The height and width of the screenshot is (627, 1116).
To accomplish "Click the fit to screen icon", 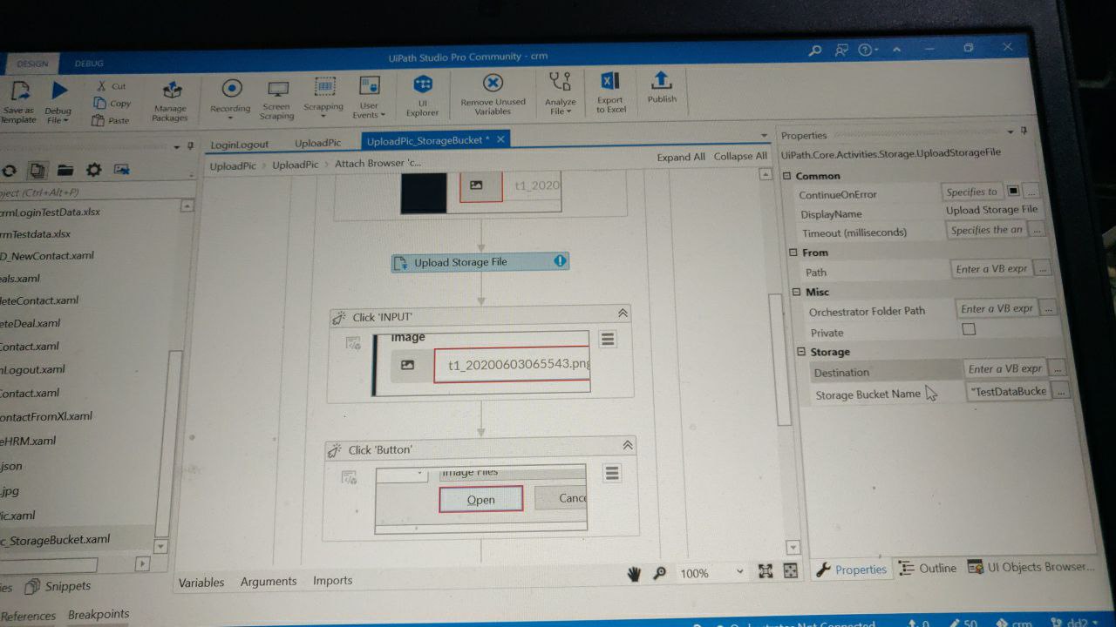I will point(766,571).
